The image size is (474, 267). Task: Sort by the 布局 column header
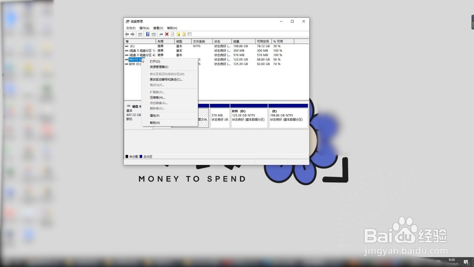165,41
